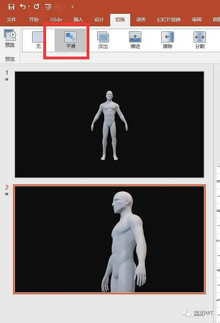Click the Undo arrow icon
Viewport: 220px width, 323px height.
(x=22, y=7)
